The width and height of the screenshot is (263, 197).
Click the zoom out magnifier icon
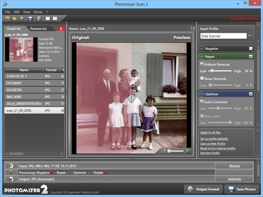tap(164, 150)
